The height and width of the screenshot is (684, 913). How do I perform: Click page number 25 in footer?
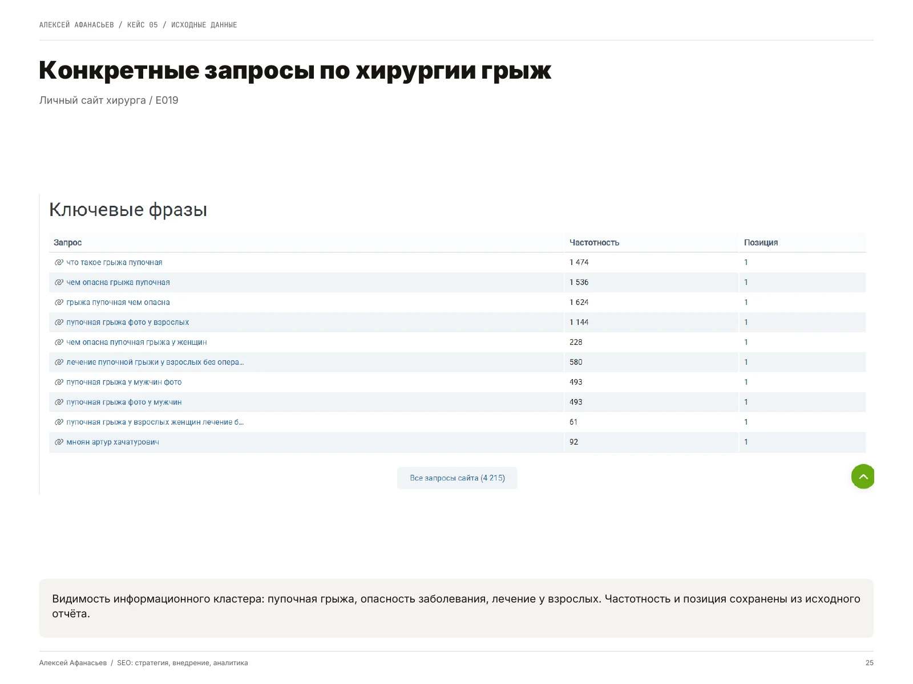[870, 663]
